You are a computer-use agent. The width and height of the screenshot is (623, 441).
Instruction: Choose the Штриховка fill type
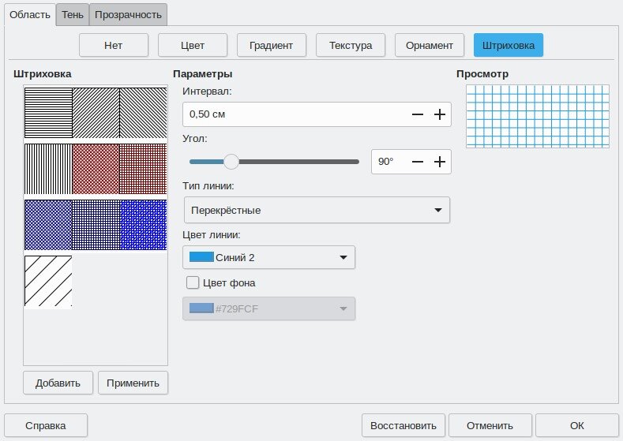pos(509,45)
